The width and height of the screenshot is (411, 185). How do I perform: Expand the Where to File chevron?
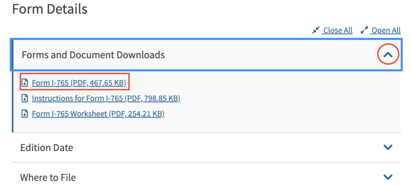click(388, 177)
